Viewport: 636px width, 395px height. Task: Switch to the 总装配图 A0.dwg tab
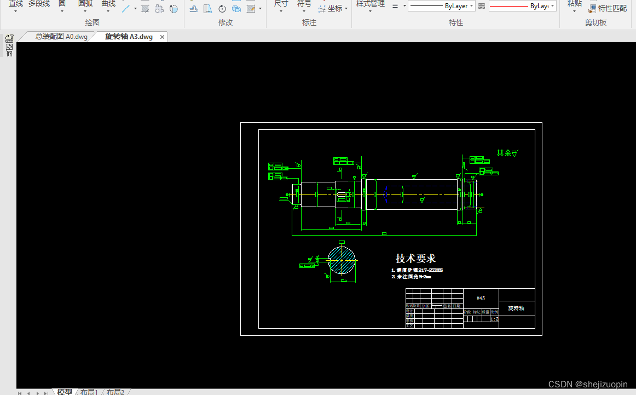click(61, 37)
